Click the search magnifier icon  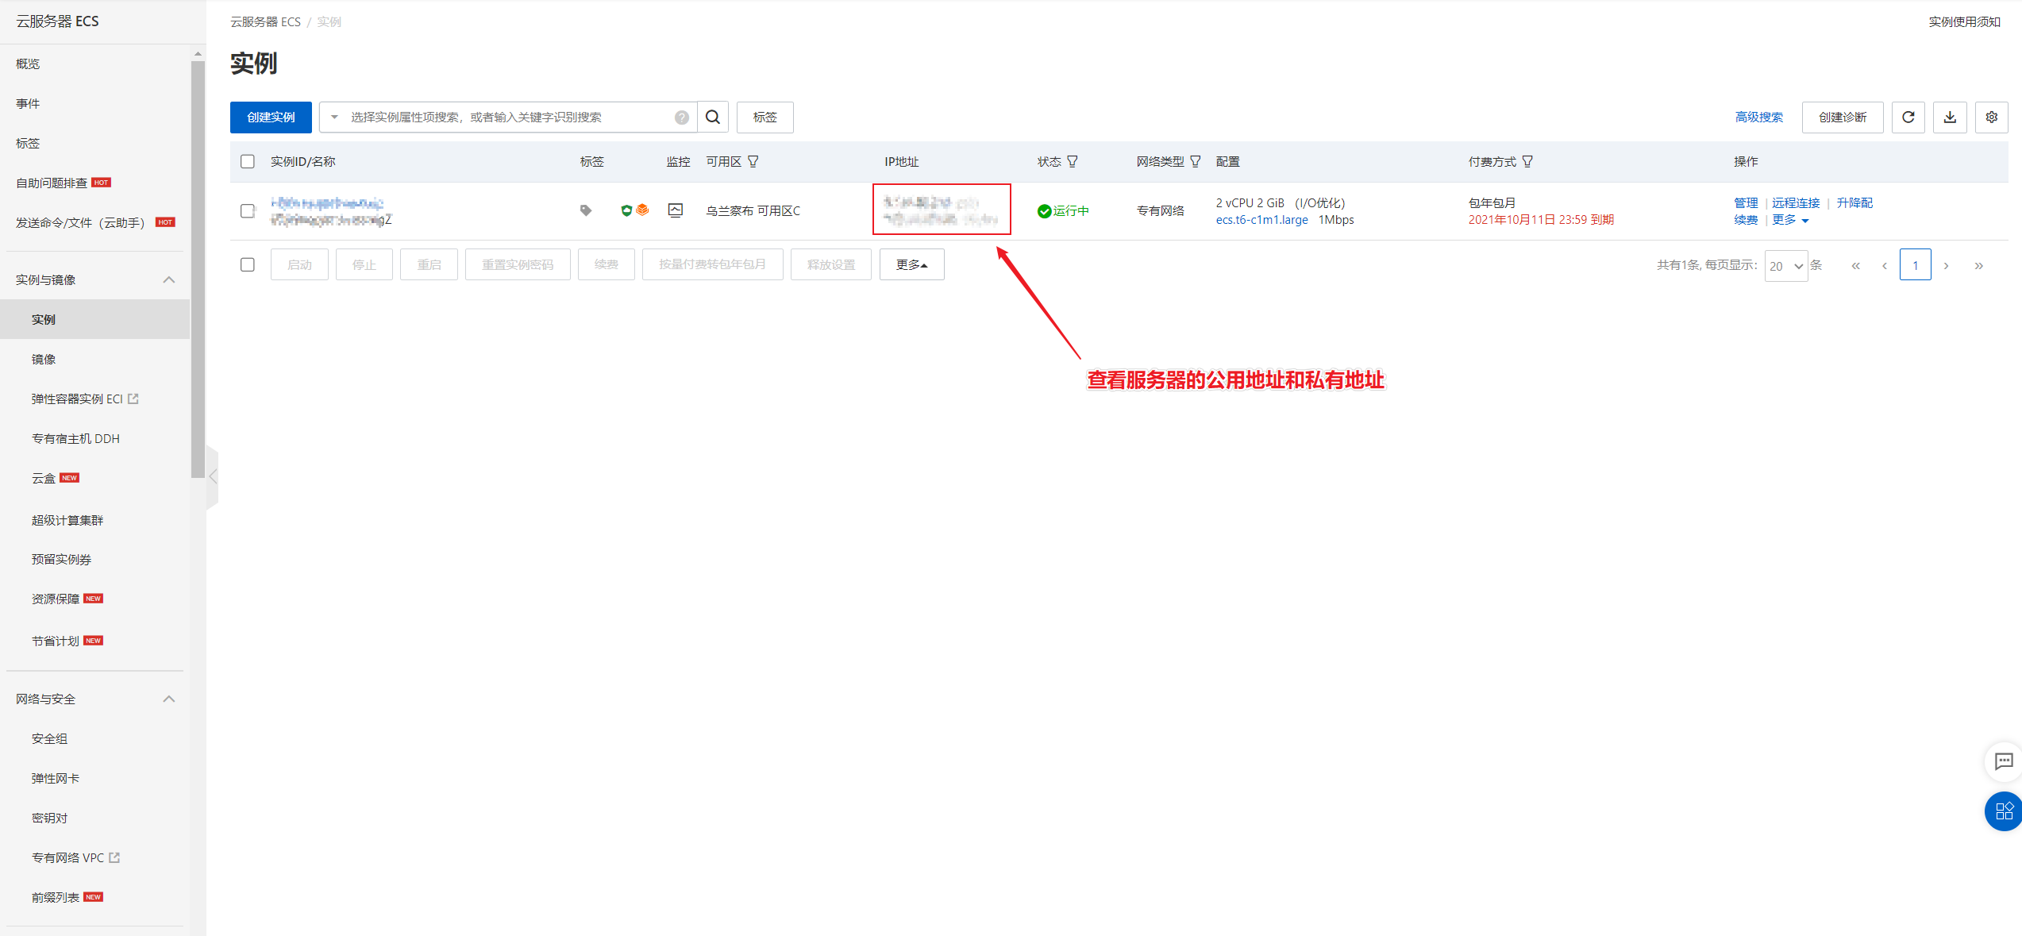pyautogui.click(x=712, y=117)
